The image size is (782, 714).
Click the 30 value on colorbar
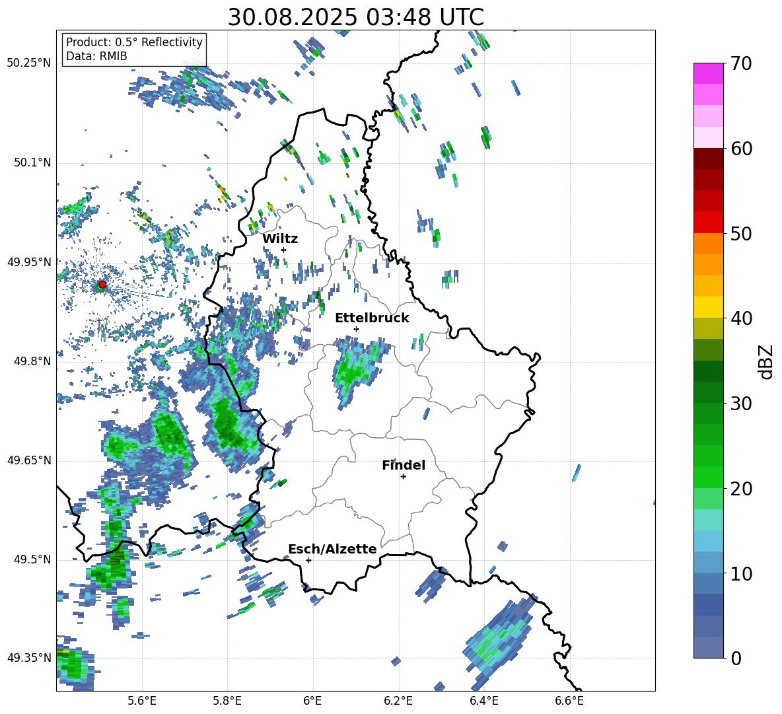tap(741, 403)
